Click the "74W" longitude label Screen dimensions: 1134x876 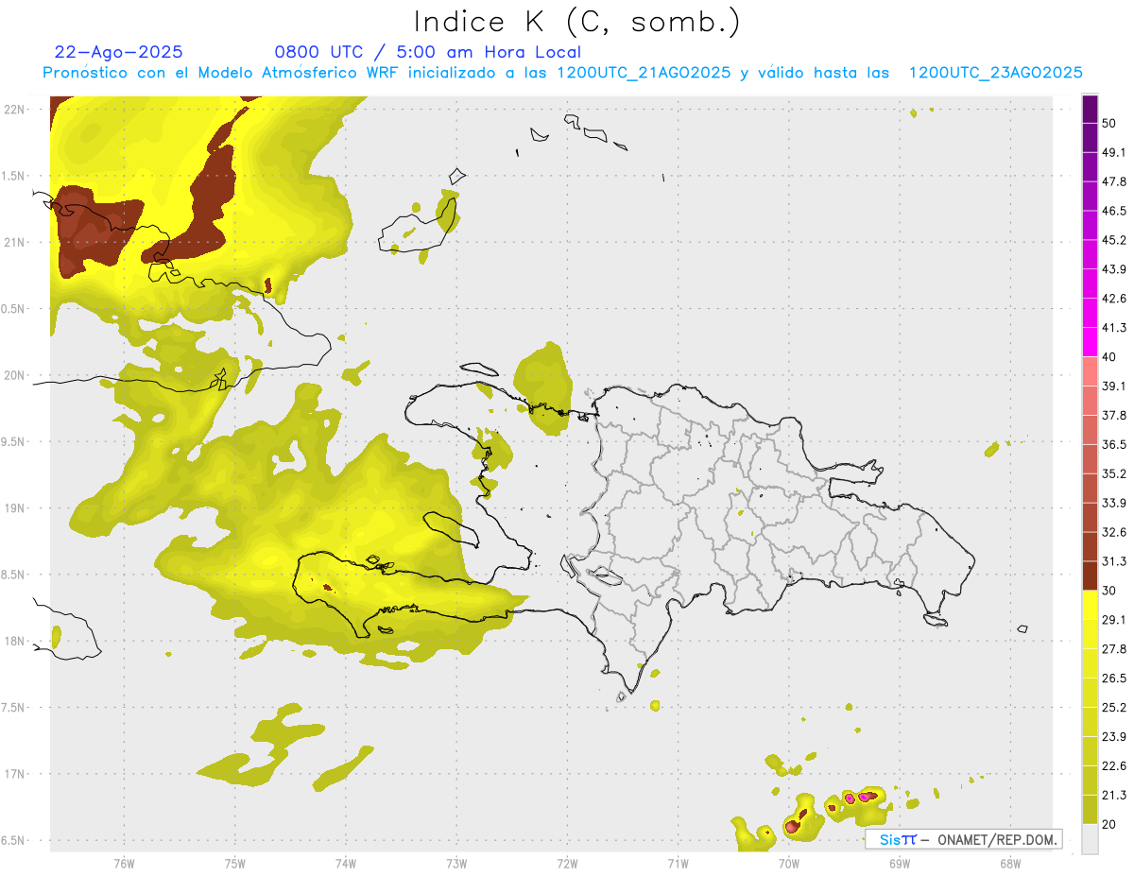tap(345, 864)
